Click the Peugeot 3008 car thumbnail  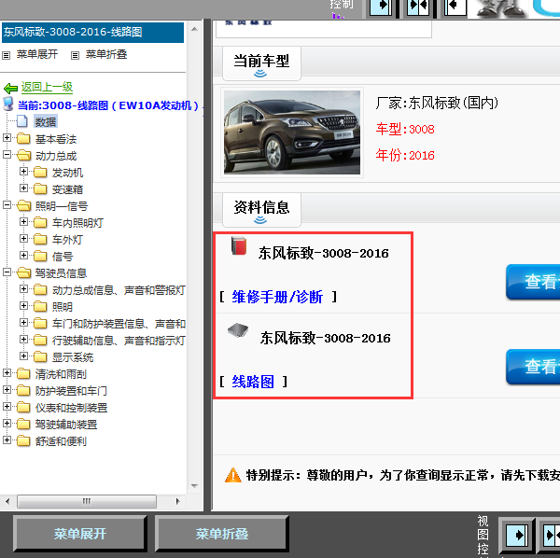pos(292,133)
